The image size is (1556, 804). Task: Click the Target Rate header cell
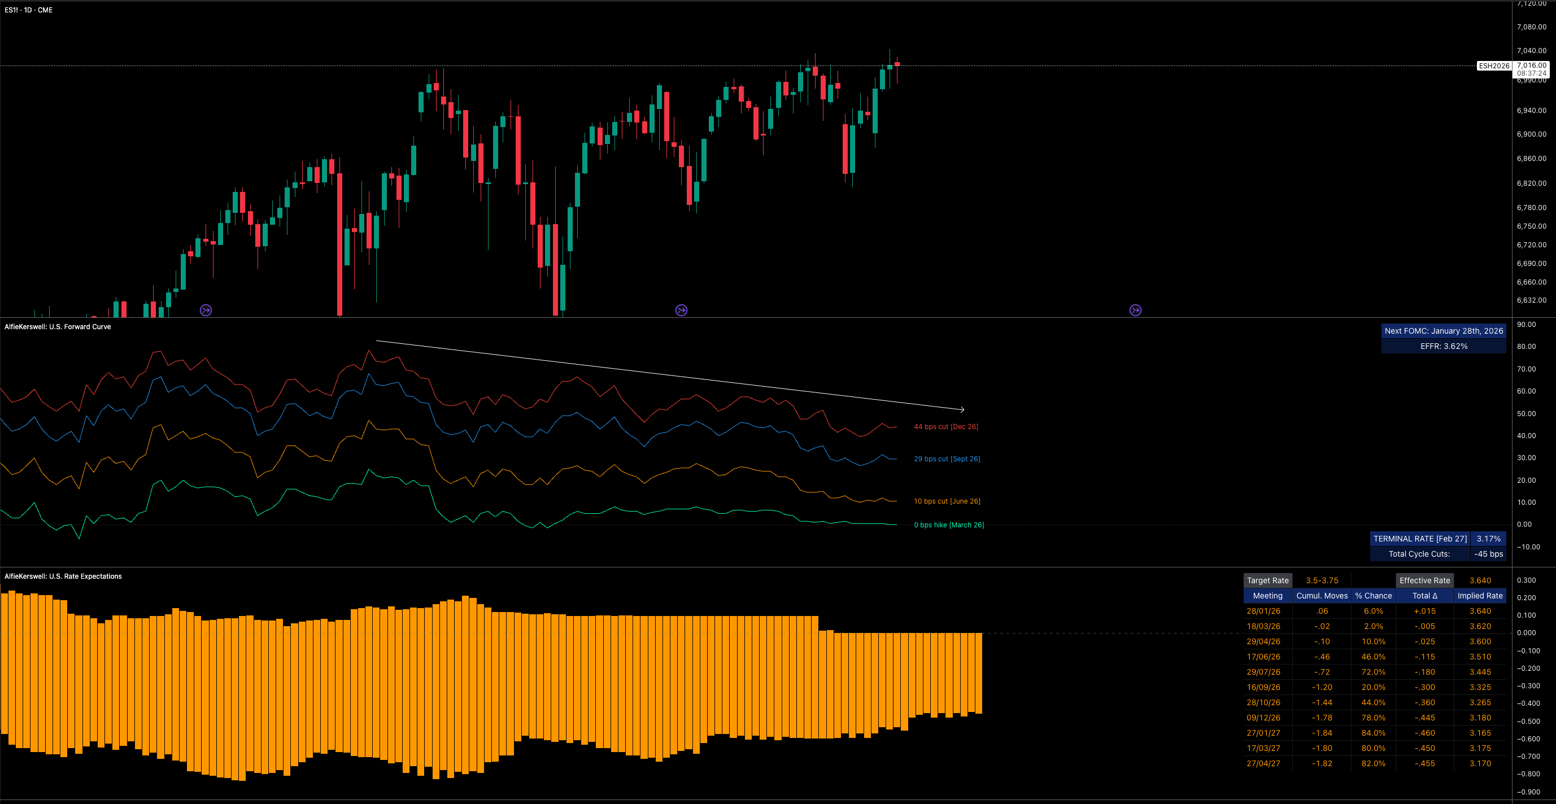pyautogui.click(x=1267, y=580)
